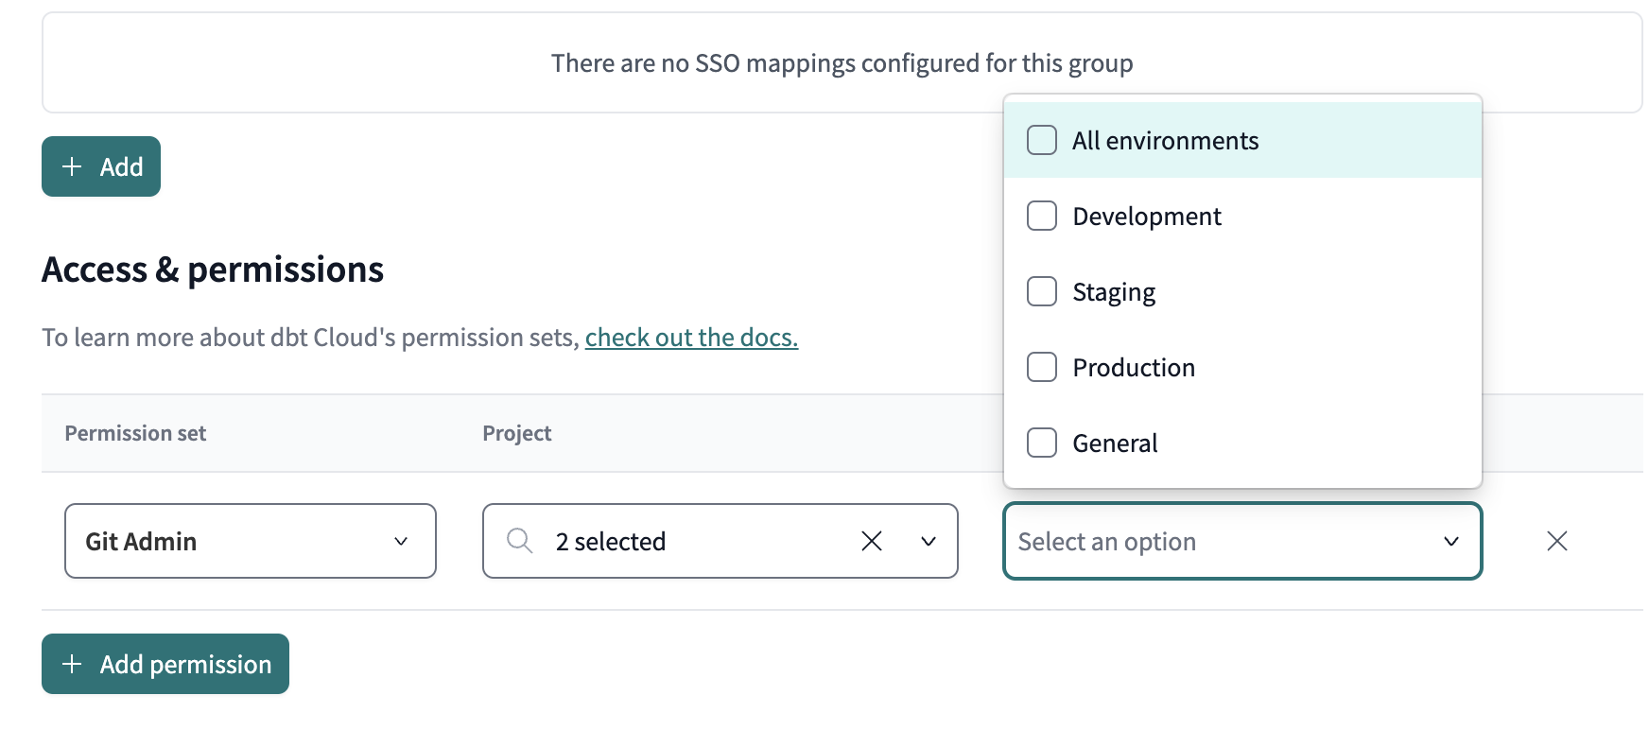Enable the Staging checkbox
The image size is (1649, 730).
pos(1042,291)
